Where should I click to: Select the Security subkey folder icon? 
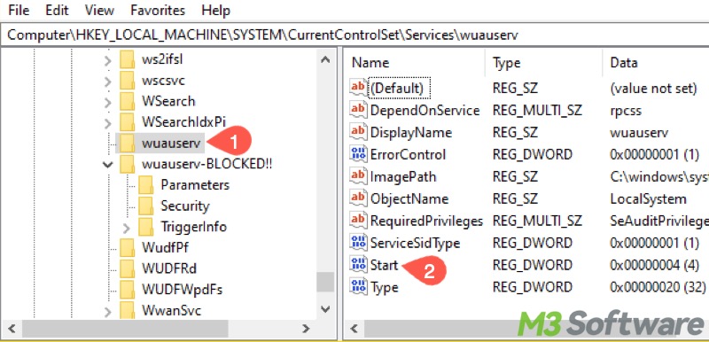click(146, 206)
